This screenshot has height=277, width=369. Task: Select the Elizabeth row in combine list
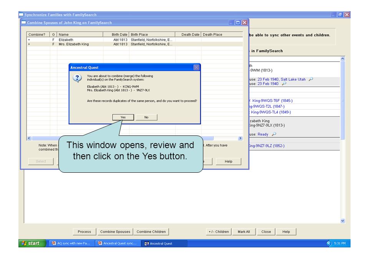[x=135, y=40]
